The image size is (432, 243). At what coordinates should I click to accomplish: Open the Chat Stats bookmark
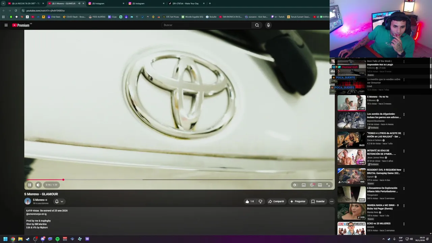54,17
